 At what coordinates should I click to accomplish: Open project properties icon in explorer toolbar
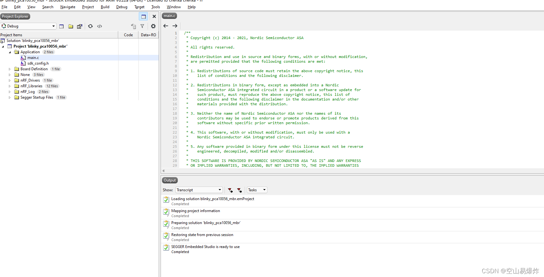tap(80, 26)
